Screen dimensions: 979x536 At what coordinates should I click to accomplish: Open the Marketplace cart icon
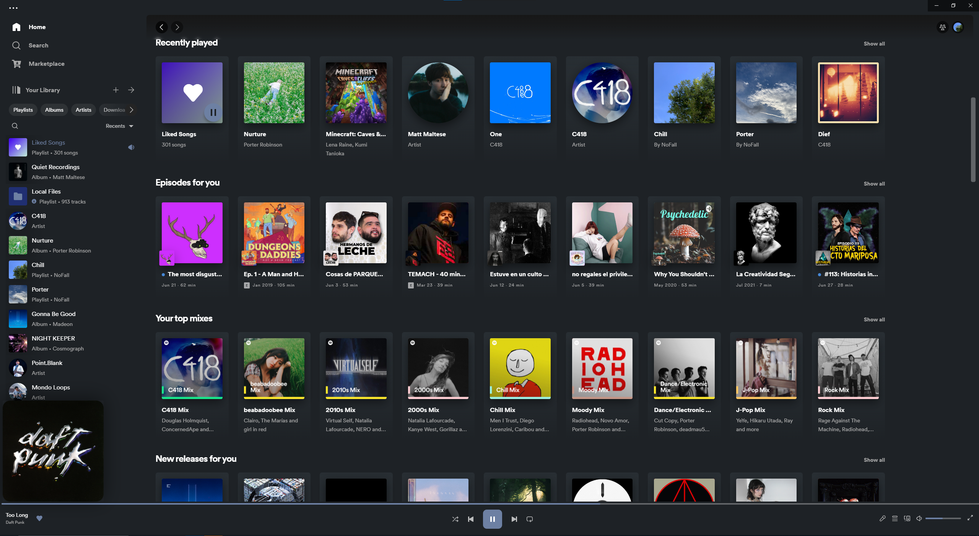coord(16,64)
